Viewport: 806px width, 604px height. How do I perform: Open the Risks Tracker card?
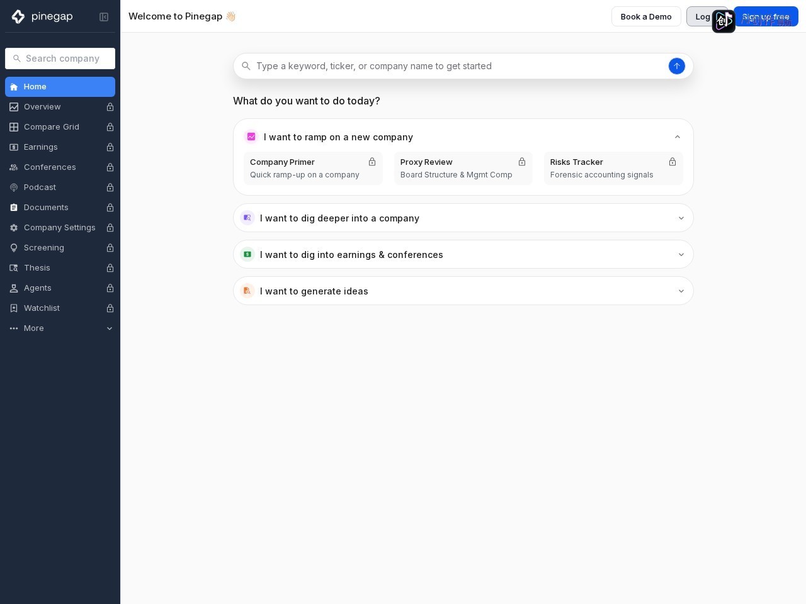[x=613, y=168]
